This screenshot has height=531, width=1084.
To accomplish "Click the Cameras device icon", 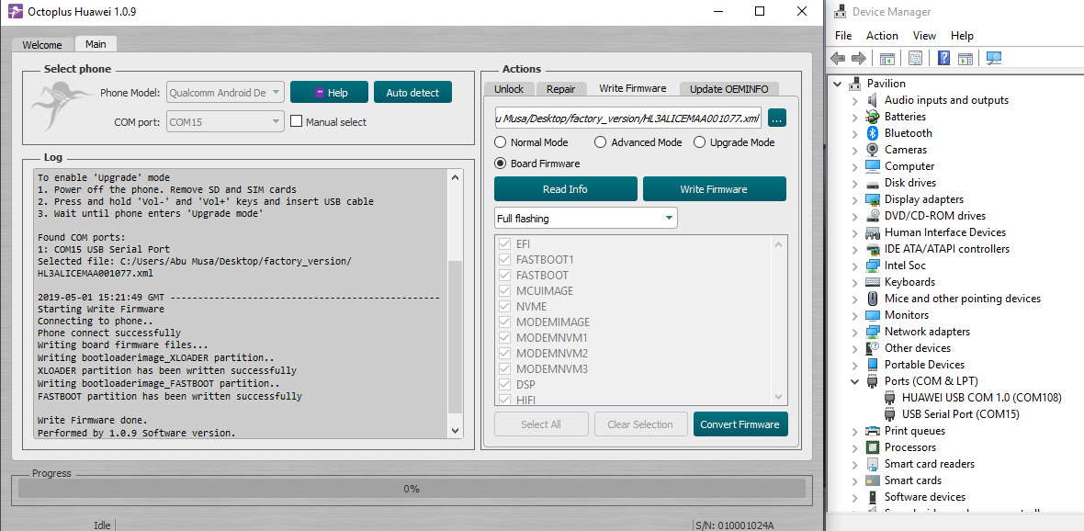I will click(873, 150).
